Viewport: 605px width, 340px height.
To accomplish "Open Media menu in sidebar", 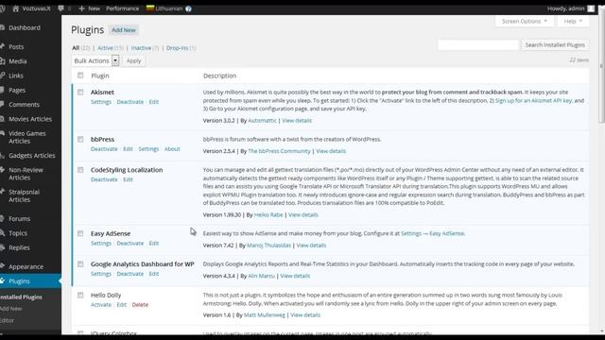I will 18,61.
